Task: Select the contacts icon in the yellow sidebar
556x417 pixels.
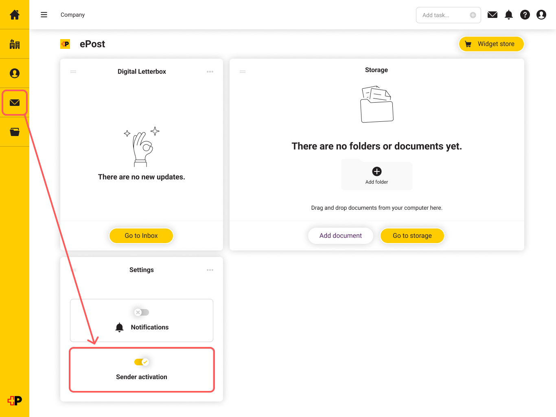Action: click(15, 44)
